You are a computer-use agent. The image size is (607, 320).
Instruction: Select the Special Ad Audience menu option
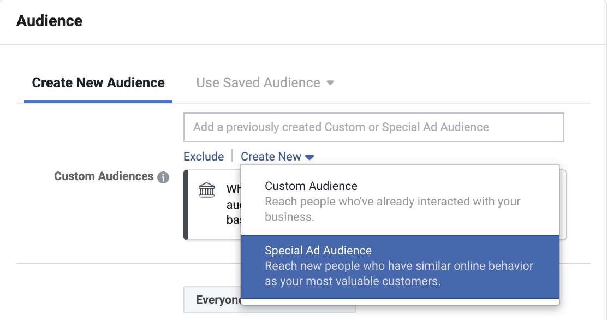(318, 251)
